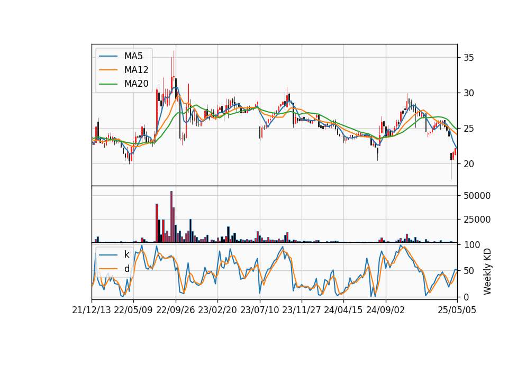This screenshot has height=365, width=508.
Task: Click the price axis value 30
Action: (468, 93)
